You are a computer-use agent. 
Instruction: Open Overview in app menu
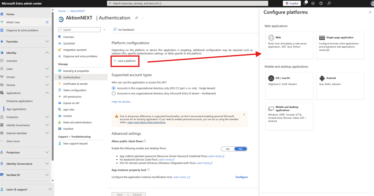coord(68,37)
